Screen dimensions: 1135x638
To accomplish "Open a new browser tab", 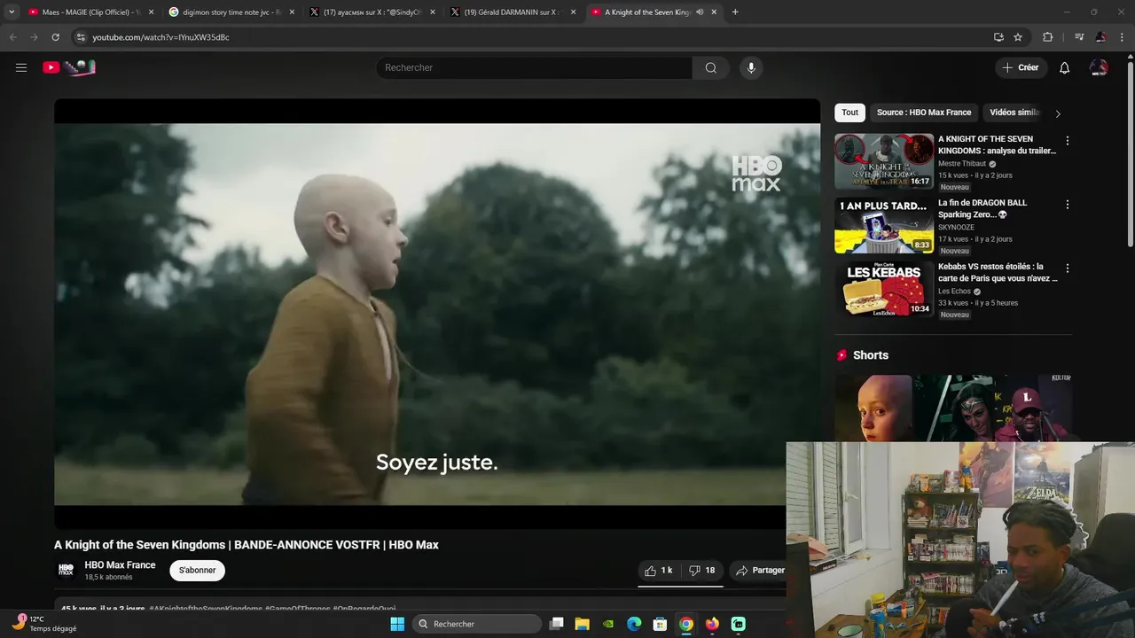I will tap(735, 12).
